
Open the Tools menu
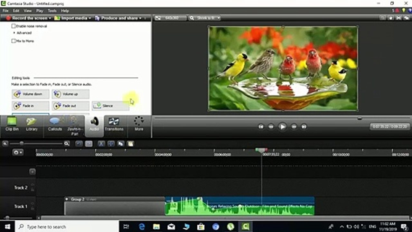[x=52, y=11]
